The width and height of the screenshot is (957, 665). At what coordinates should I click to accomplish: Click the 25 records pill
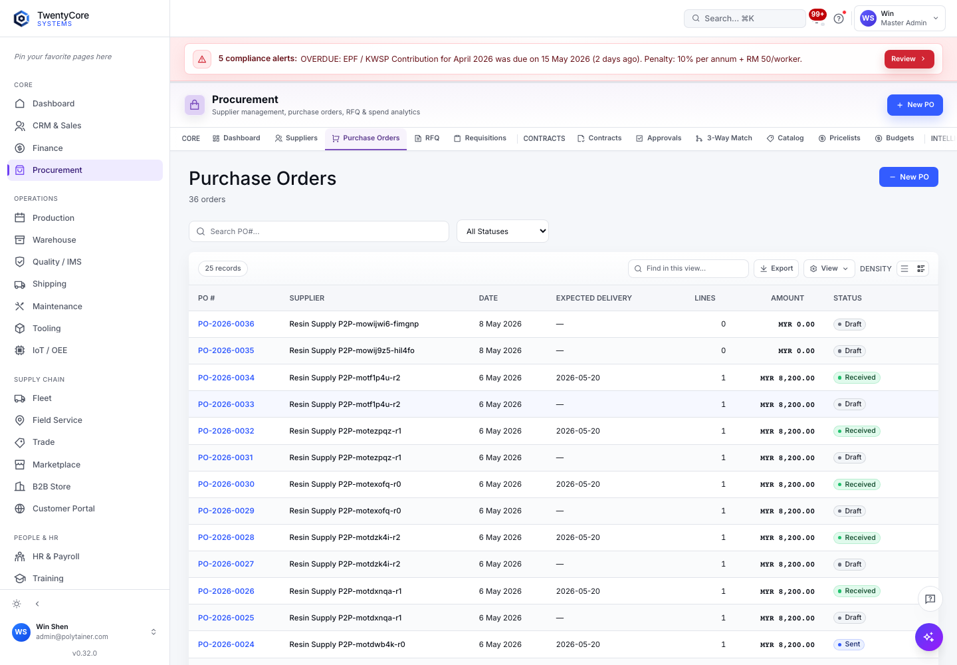[x=223, y=269]
